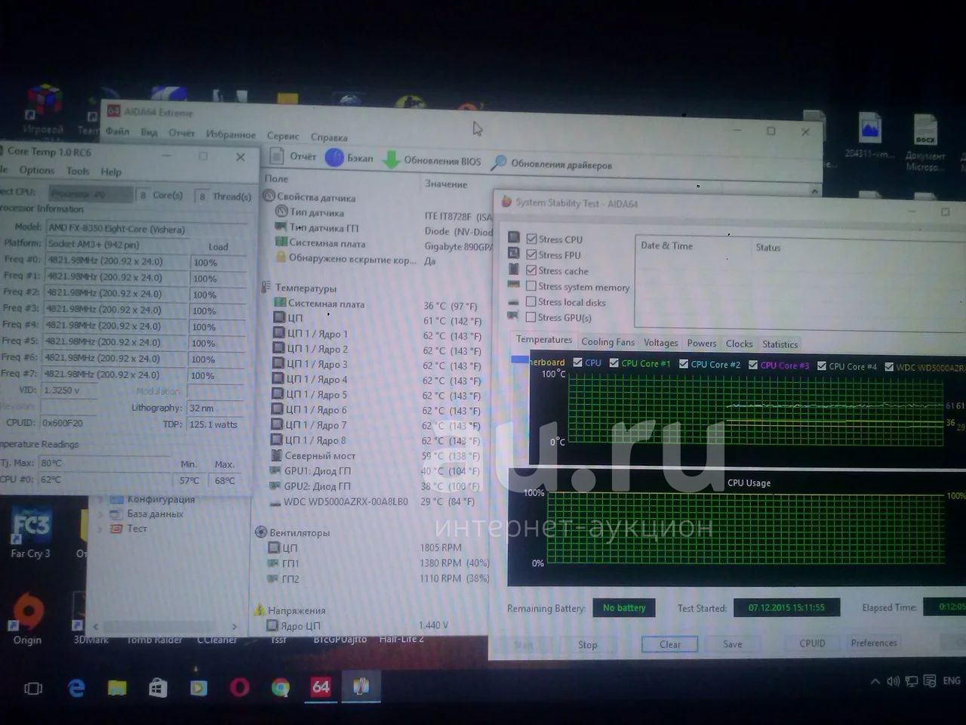966x725 pixels.
Task: Click the Бэкап toolbar button
Action: pyautogui.click(x=349, y=158)
